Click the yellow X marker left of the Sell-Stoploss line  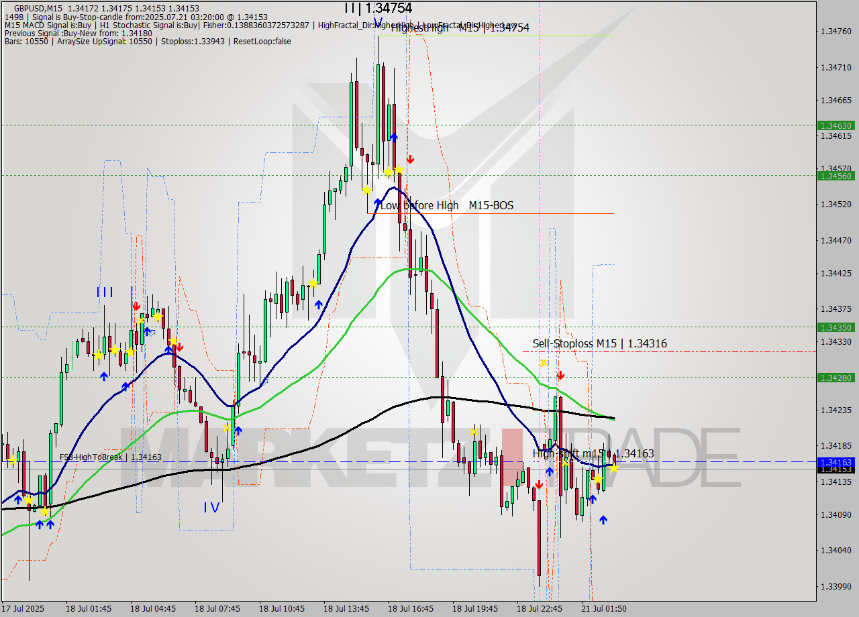tap(542, 363)
